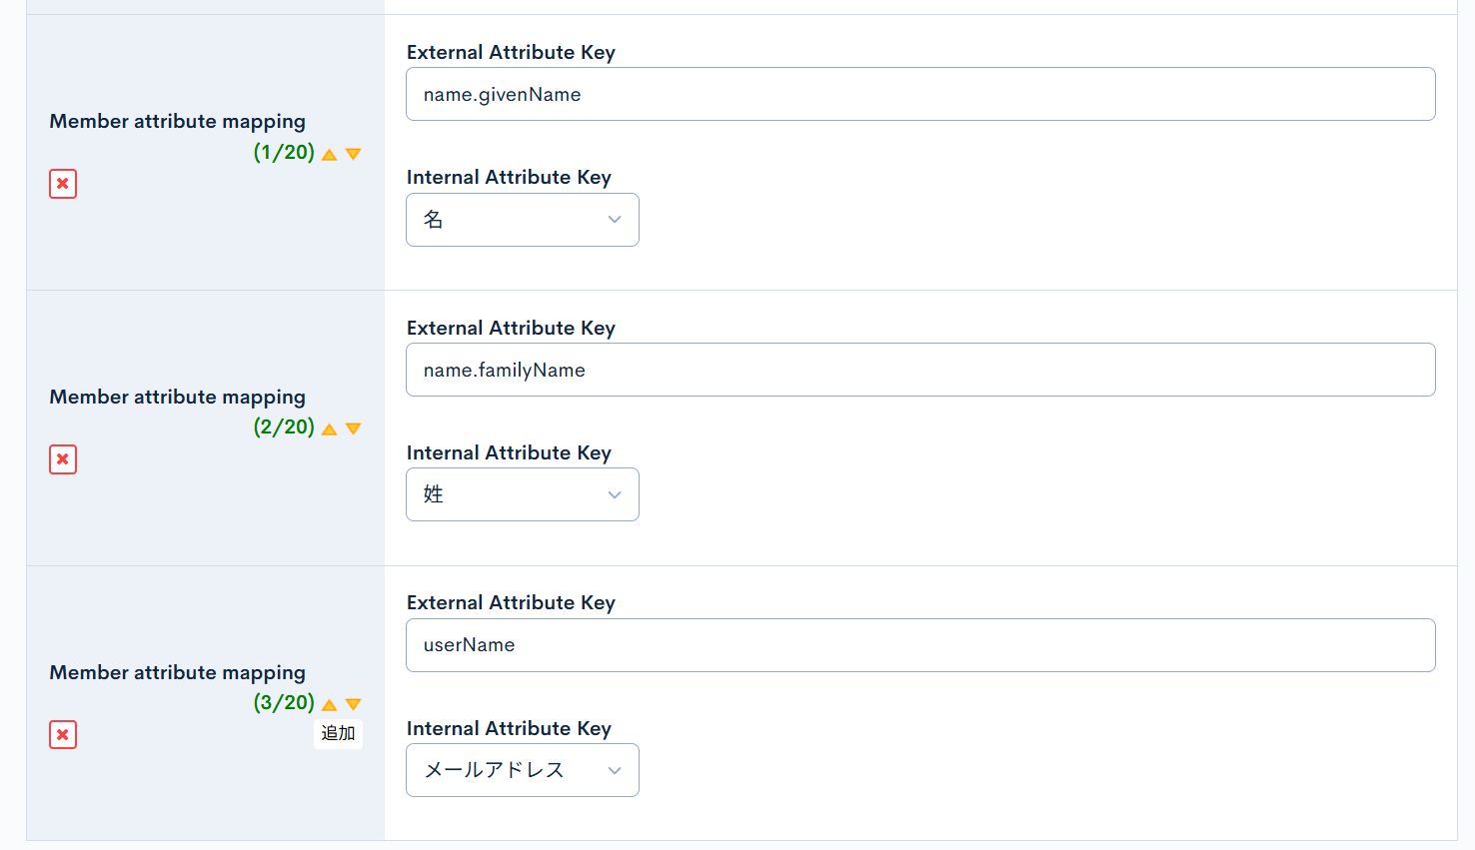Open the 名 Internal Attribute Key dropdown
Screen dimensions: 1475x850
coord(522,219)
